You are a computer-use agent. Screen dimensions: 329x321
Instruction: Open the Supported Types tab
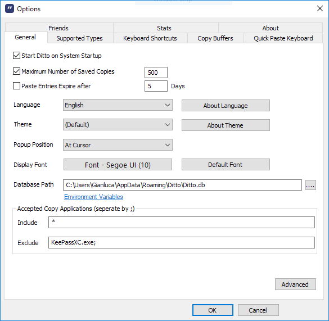click(79, 38)
